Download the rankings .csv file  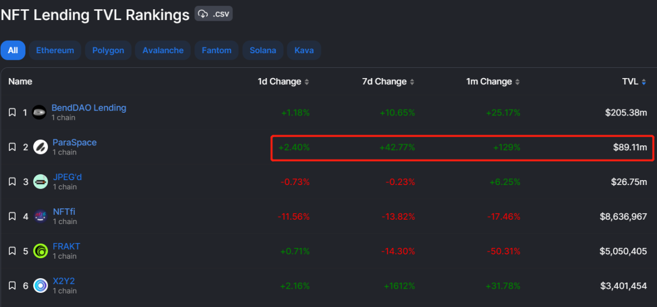[214, 14]
